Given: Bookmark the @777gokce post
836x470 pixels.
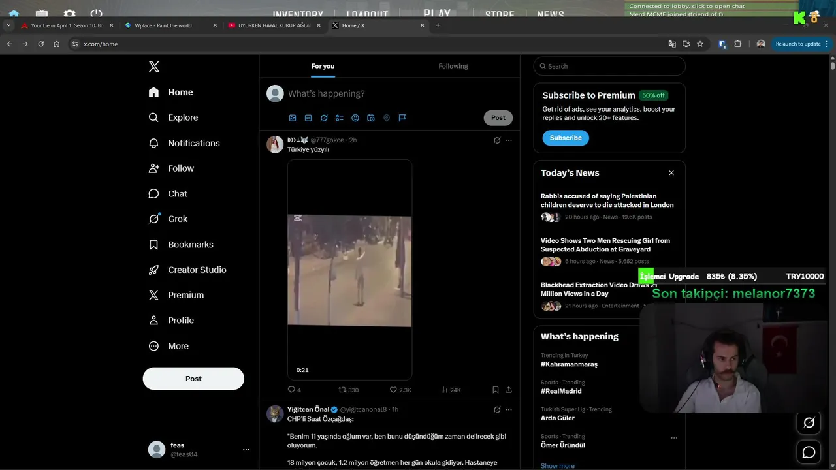Looking at the screenshot, I should click(496, 390).
